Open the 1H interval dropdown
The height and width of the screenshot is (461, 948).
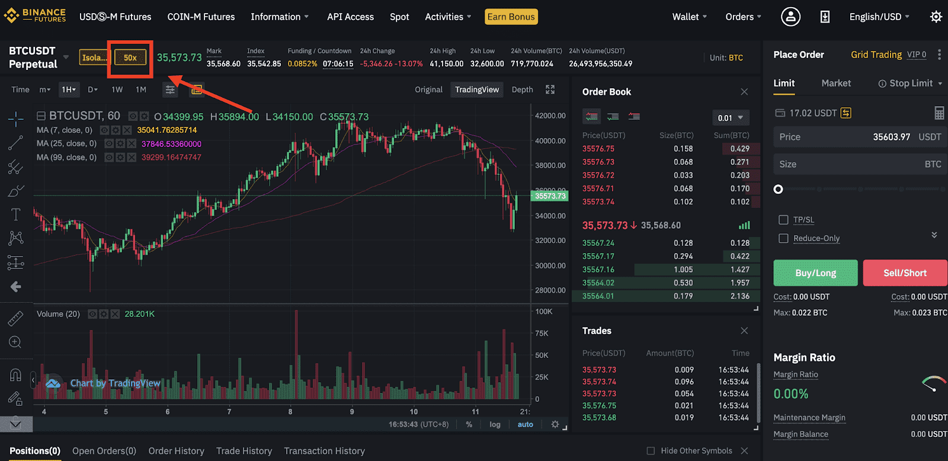[x=69, y=89]
